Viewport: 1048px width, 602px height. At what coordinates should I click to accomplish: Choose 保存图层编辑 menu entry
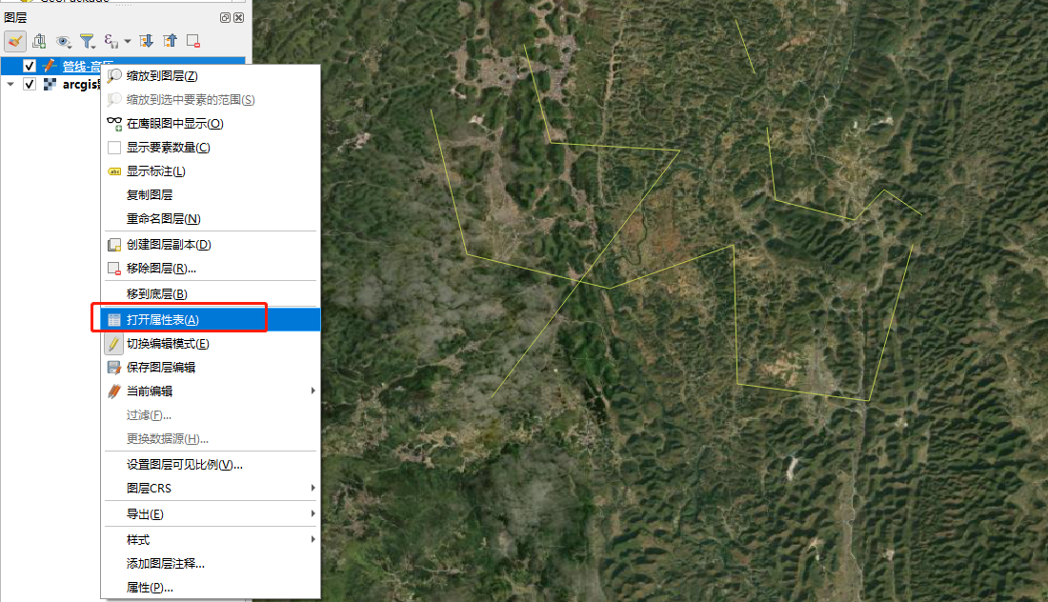tap(211, 368)
